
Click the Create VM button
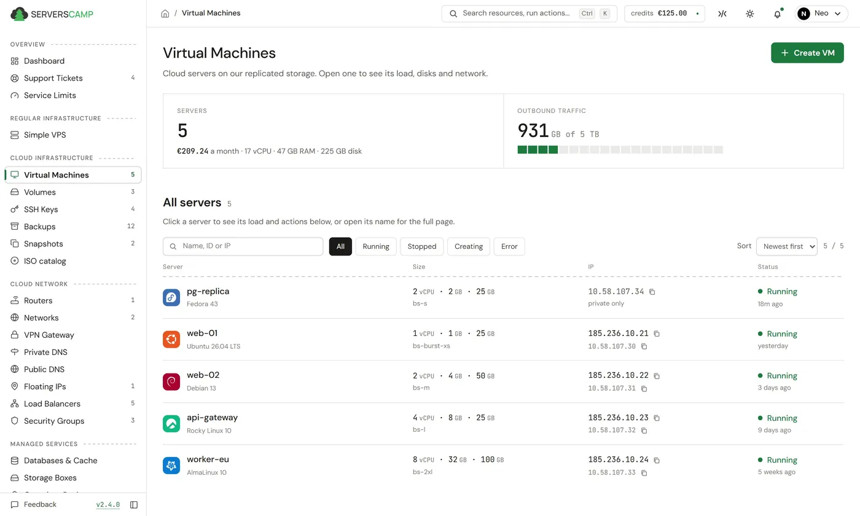pos(807,53)
